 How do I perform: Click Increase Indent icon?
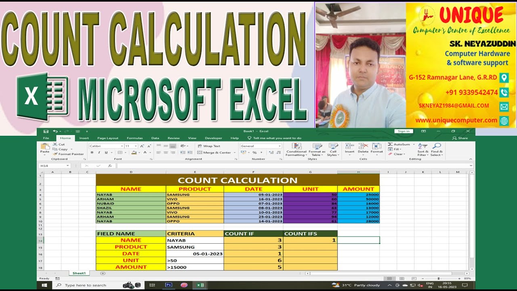[189, 152]
